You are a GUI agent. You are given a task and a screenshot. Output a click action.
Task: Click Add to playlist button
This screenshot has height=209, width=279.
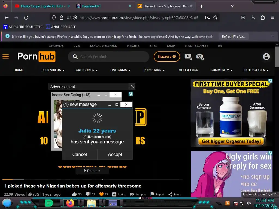point(119,194)
